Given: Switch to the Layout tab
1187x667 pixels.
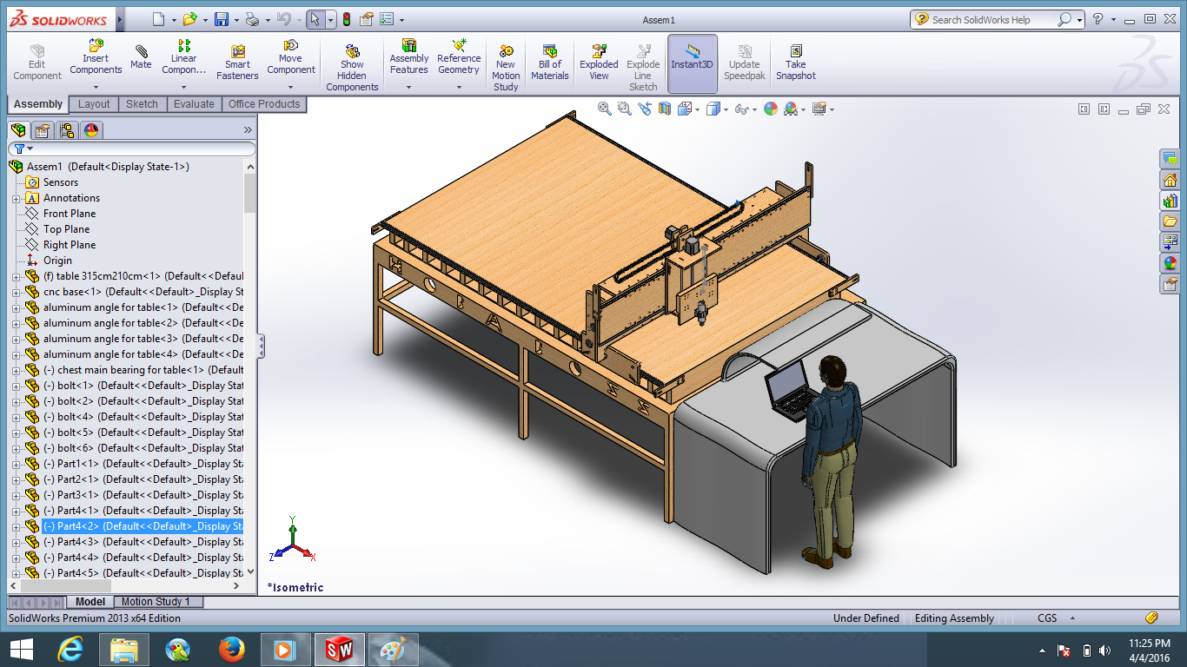Looking at the screenshot, I should coord(94,104).
